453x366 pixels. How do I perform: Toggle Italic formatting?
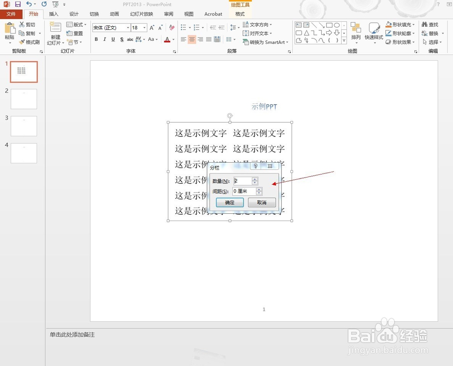coord(105,39)
